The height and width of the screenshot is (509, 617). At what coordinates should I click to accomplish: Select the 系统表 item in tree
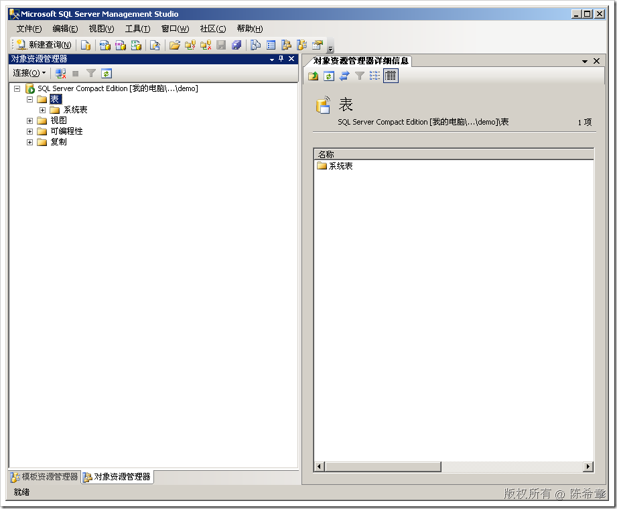[75, 110]
